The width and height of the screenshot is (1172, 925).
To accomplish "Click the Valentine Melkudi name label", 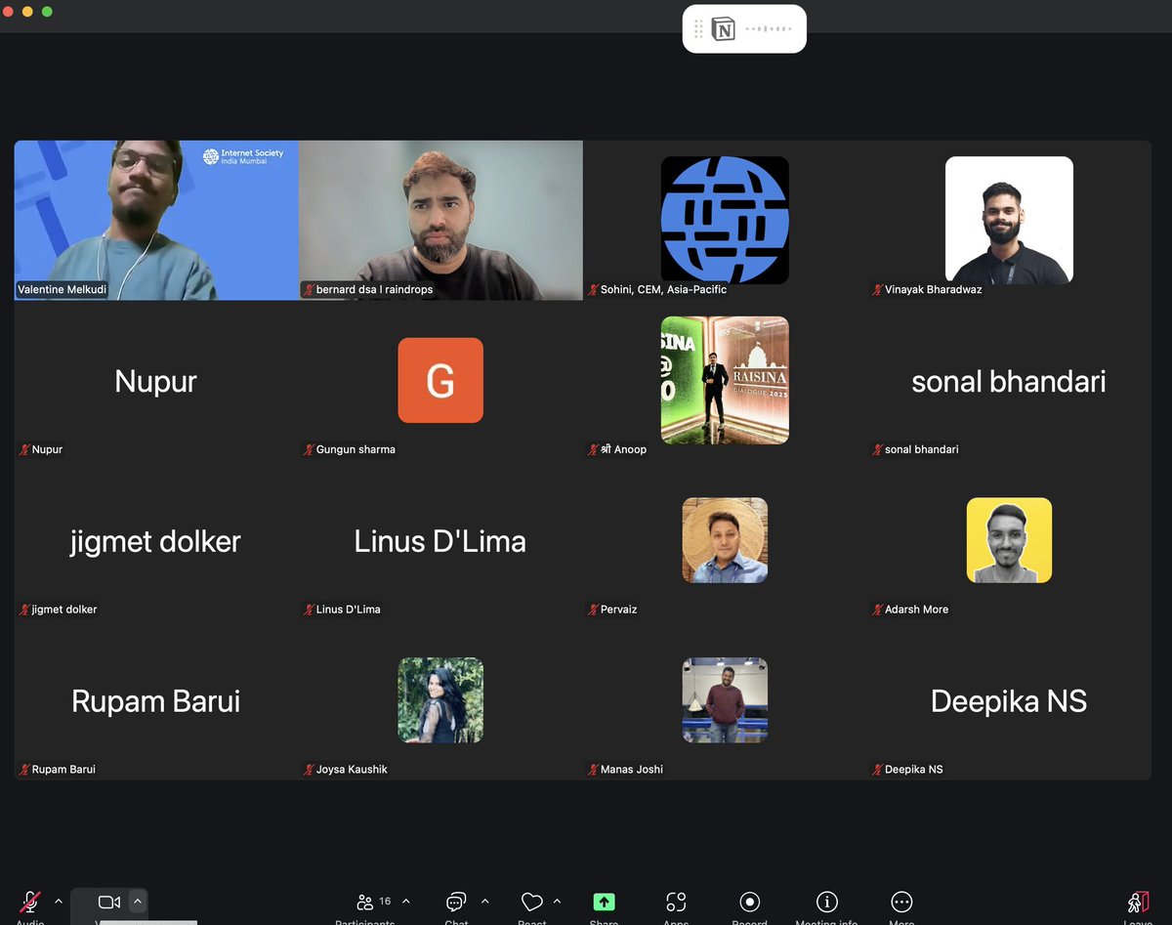I will [62, 289].
